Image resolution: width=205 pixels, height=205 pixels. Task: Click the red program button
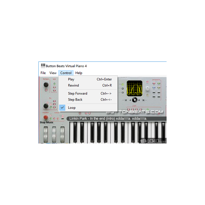(154, 84)
